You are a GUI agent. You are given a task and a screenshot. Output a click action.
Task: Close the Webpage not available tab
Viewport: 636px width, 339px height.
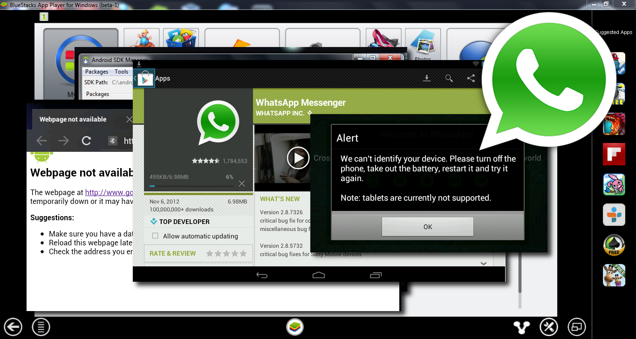point(129,120)
